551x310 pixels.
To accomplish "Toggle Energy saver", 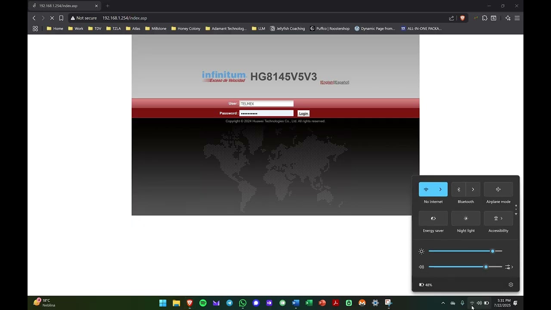I will tap(433, 218).
